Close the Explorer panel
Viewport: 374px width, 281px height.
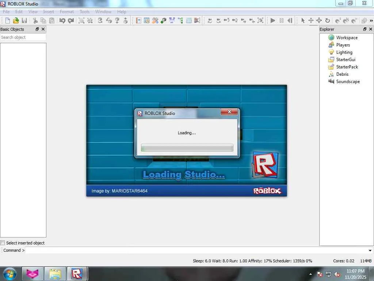pyautogui.click(x=371, y=29)
